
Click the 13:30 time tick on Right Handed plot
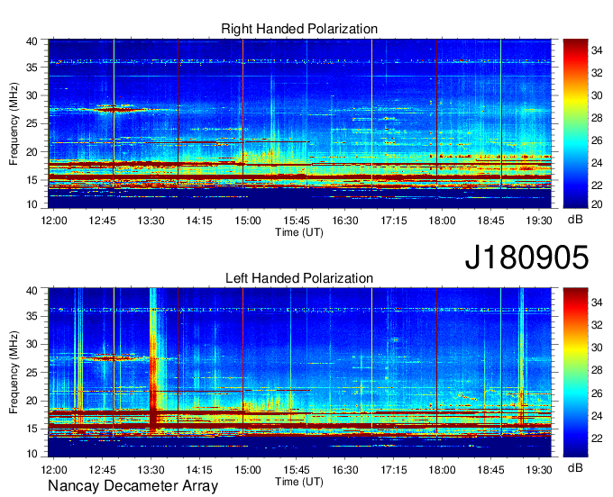(151, 221)
